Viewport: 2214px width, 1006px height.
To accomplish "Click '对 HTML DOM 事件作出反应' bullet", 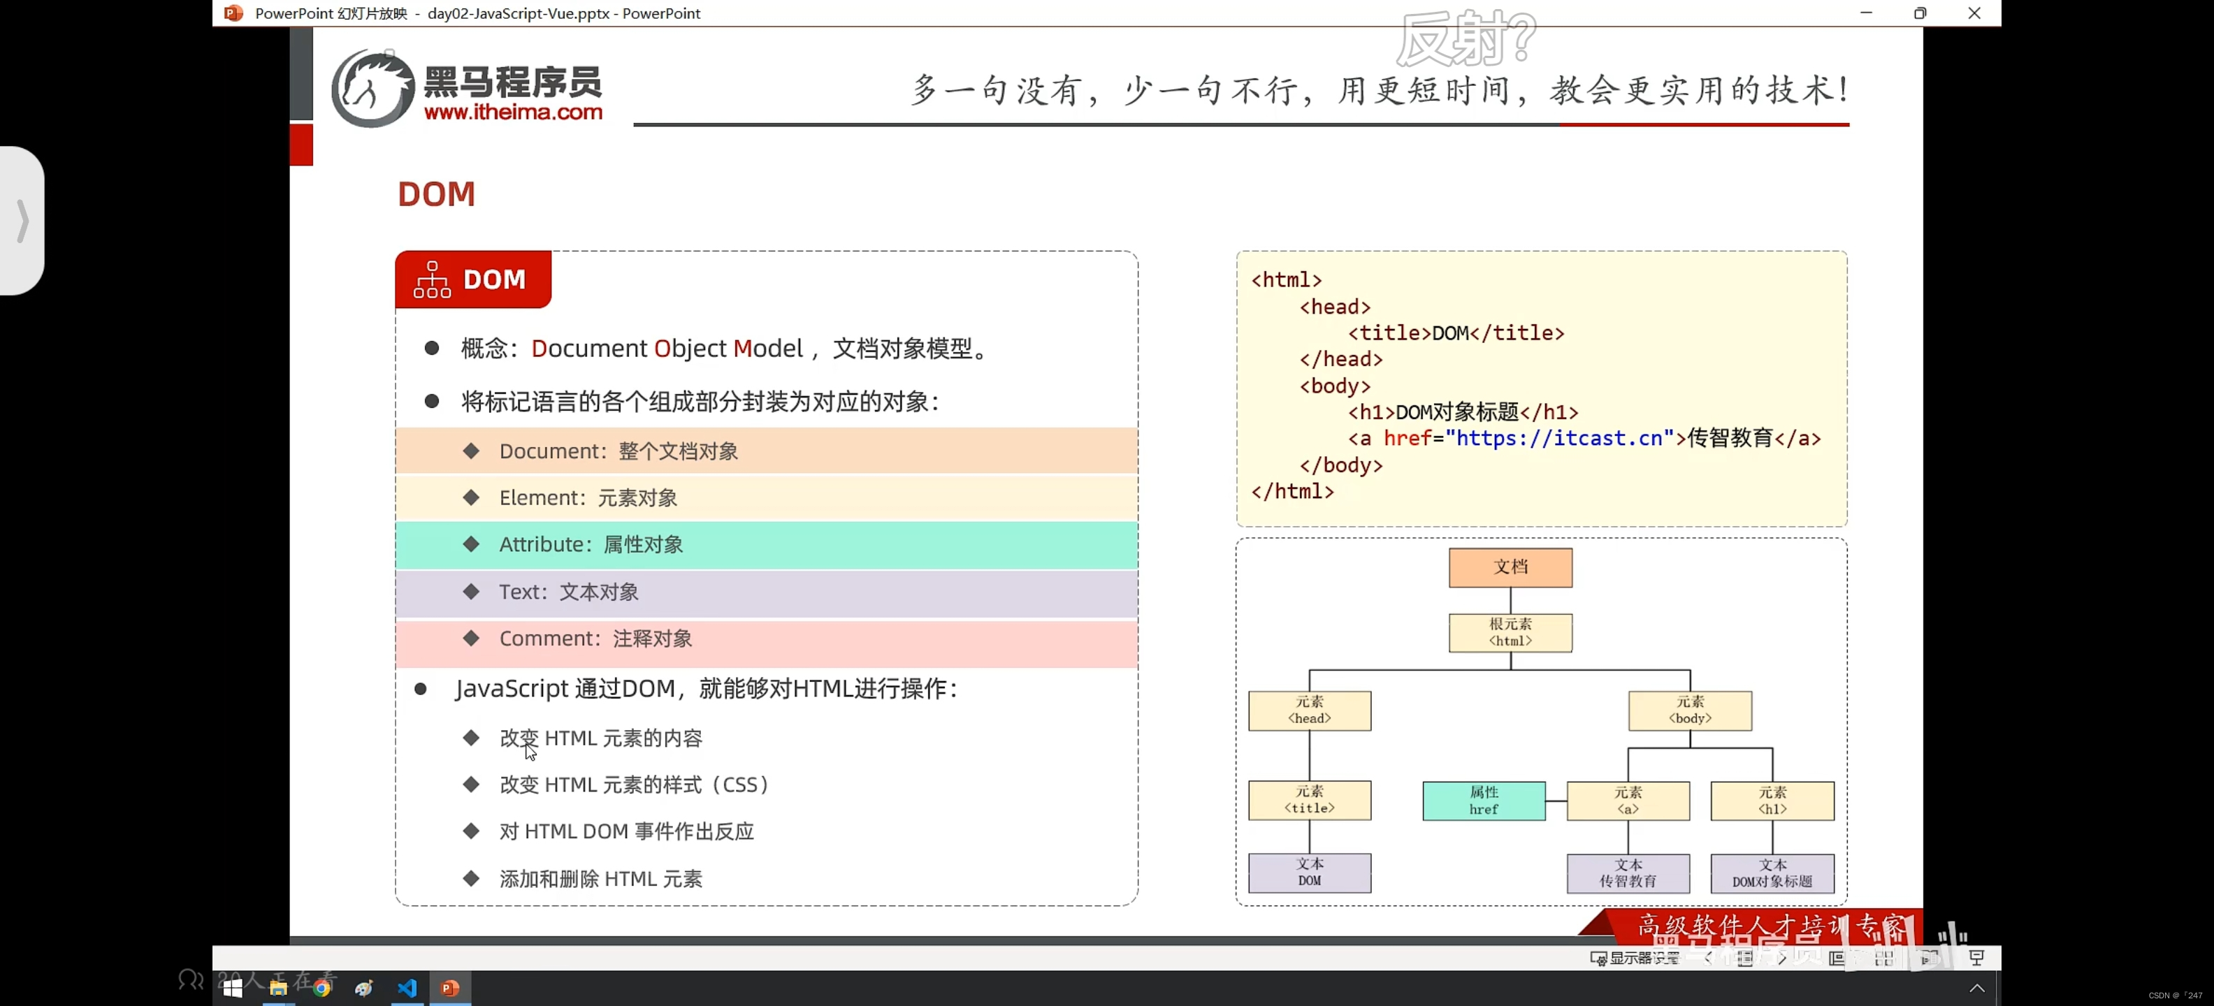I will (x=627, y=831).
